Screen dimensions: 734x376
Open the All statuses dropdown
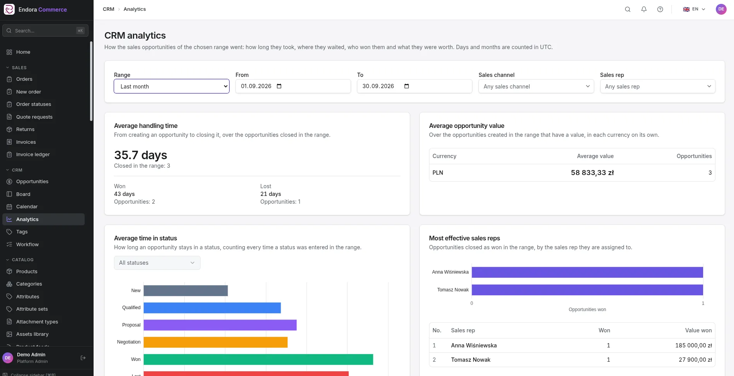coord(157,263)
